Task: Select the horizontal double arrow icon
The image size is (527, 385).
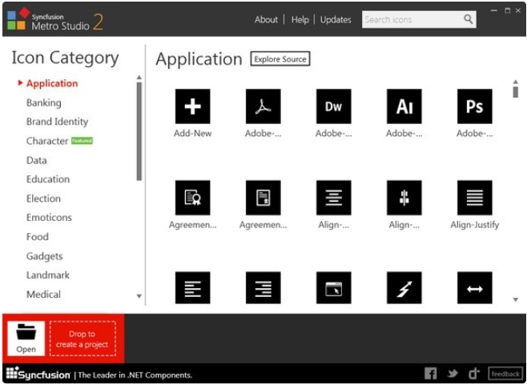Action: click(x=475, y=288)
